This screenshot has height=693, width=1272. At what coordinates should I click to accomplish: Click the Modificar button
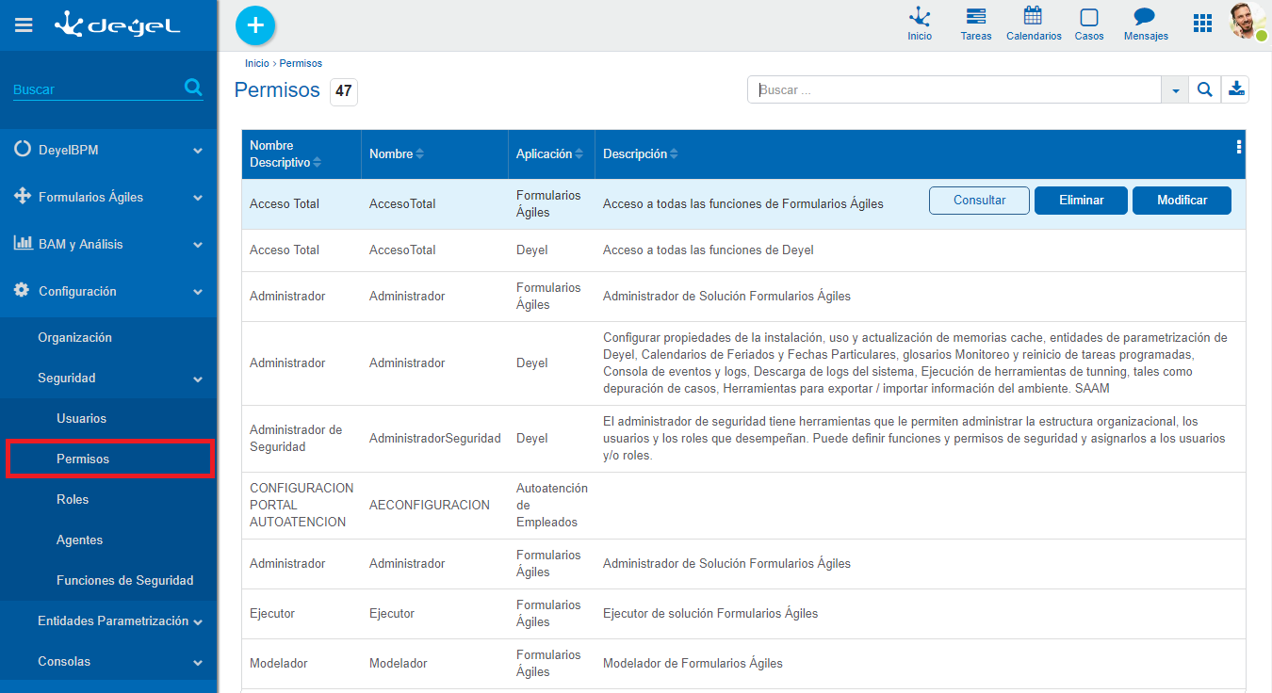point(1182,201)
